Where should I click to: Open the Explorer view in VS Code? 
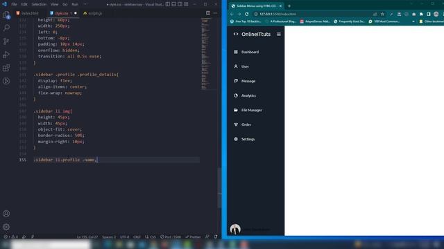[6, 15]
